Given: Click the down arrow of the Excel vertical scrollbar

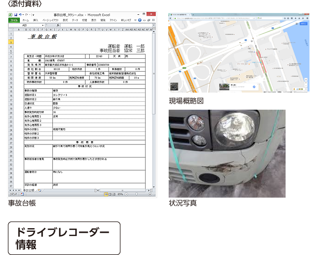Looking at the screenshot, I should pyautogui.click(x=154, y=187).
